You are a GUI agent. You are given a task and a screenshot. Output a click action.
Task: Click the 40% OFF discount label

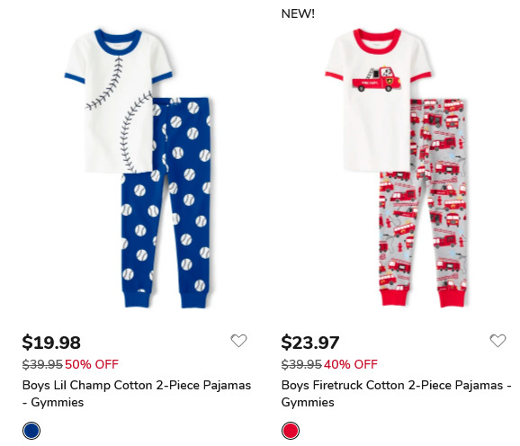pos(351,364)
